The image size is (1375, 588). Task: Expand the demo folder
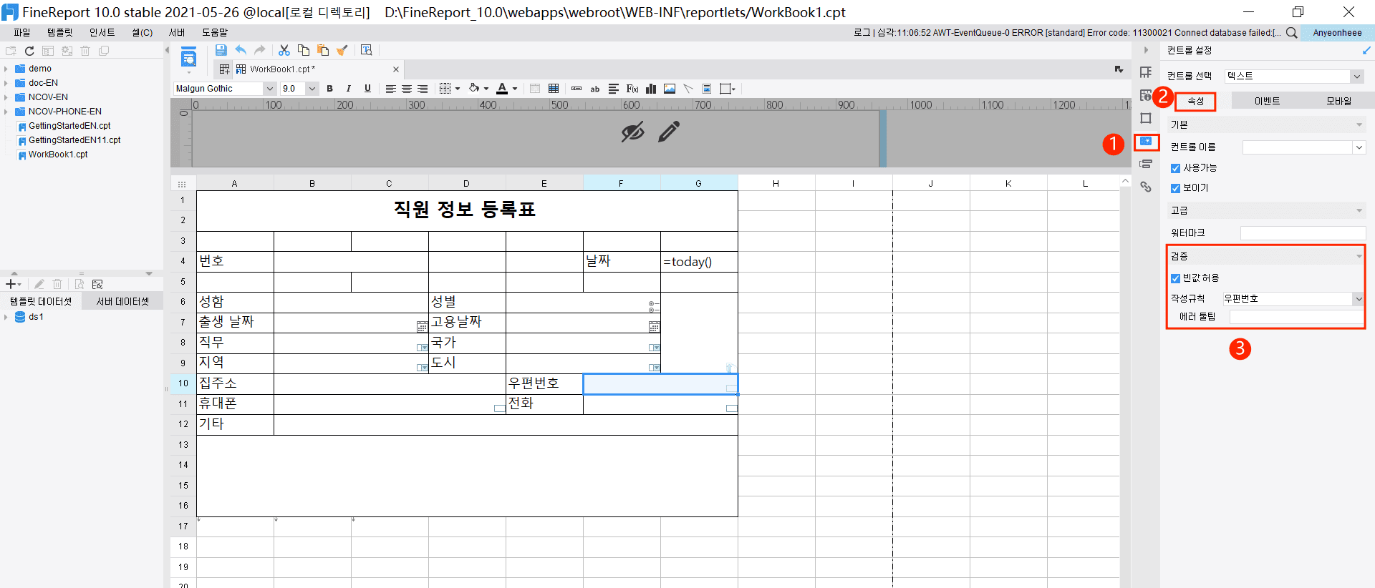pos(6,69)
